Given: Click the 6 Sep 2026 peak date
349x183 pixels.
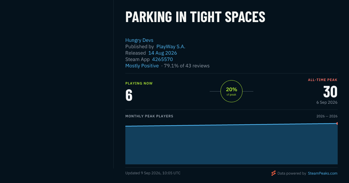Looking at the screenshot, I should [327, 103].
